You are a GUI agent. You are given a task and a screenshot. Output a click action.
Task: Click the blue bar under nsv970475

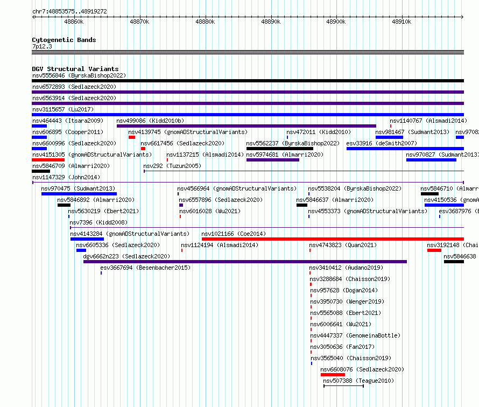pos(79,194)
